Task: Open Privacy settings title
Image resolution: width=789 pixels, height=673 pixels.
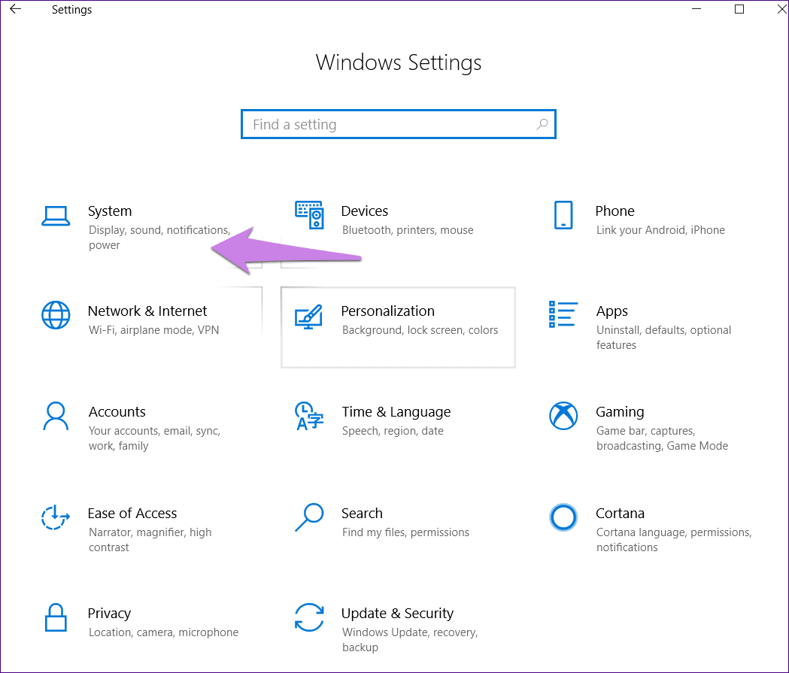Action: tap(109, 614)
